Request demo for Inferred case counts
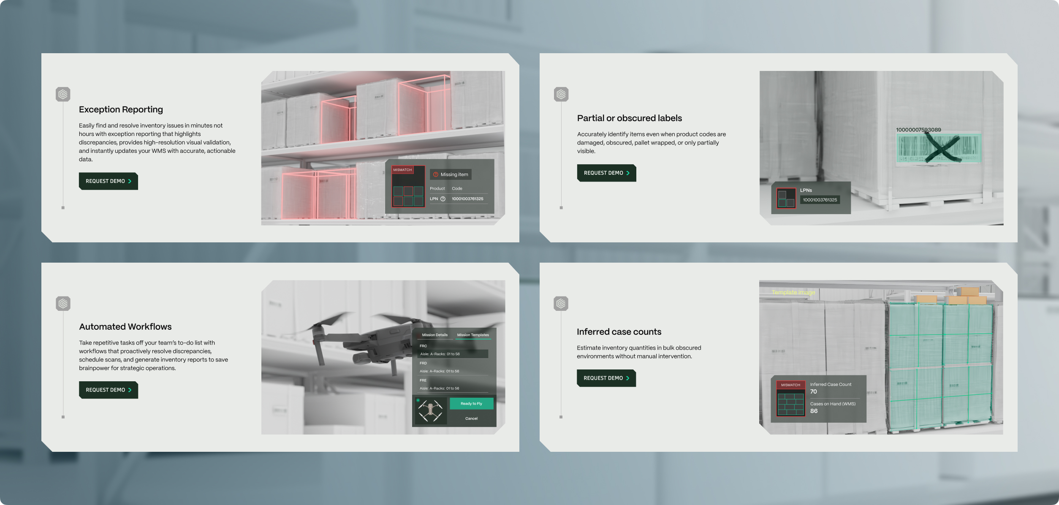The height and width of the screenshot is (505, 1059). tap(606, 378)
